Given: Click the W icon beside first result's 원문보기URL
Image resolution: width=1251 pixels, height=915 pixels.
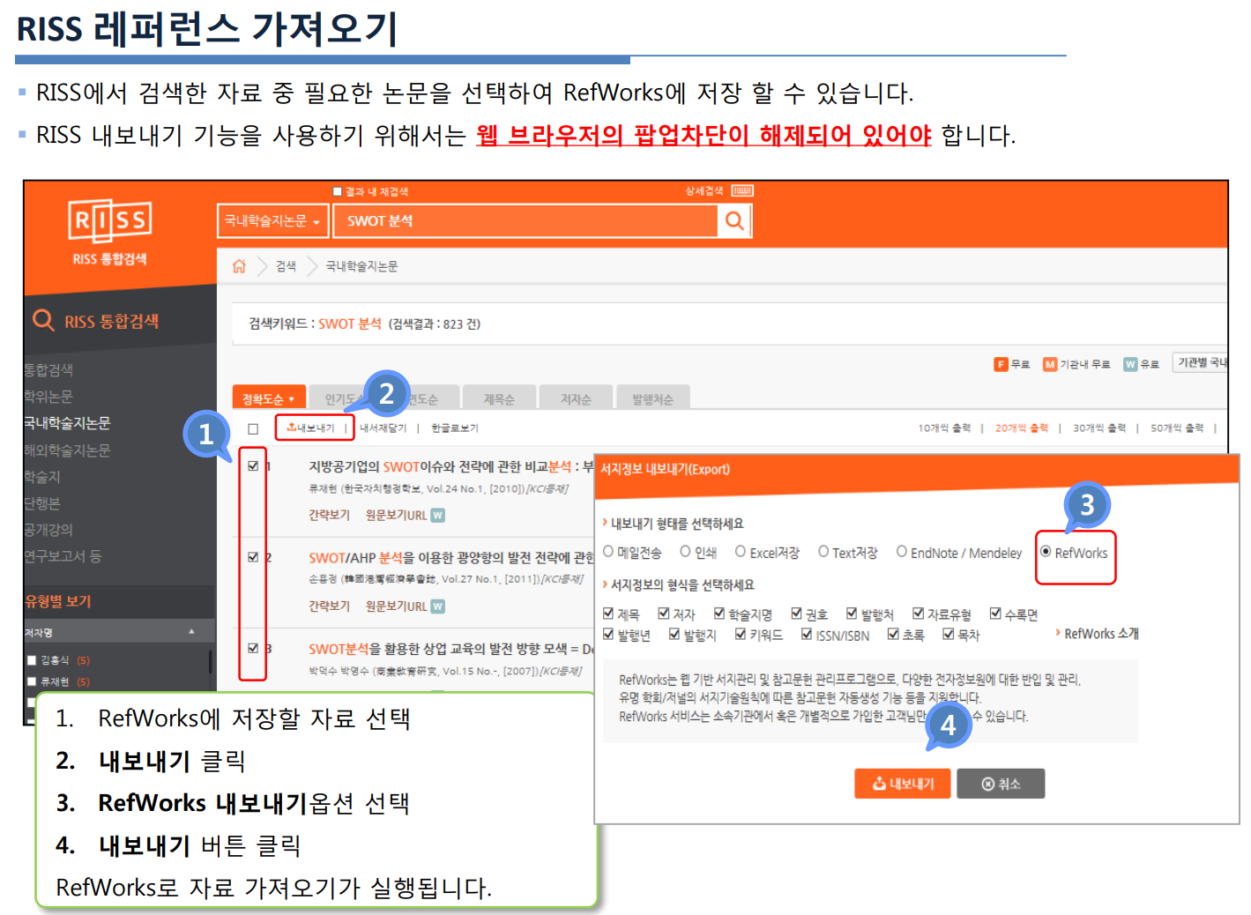Looking at the screenshot, I should (x=438, y=515).
